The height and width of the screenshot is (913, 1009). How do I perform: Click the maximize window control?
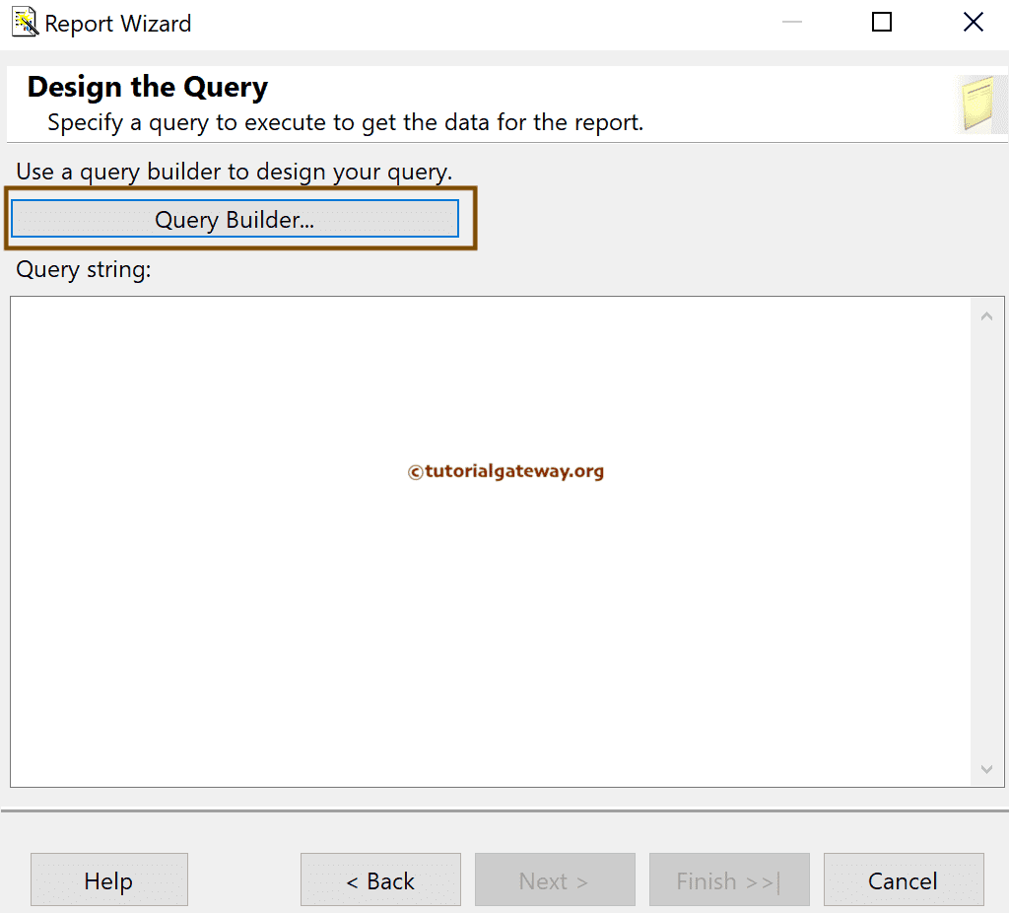coord(881,22)
